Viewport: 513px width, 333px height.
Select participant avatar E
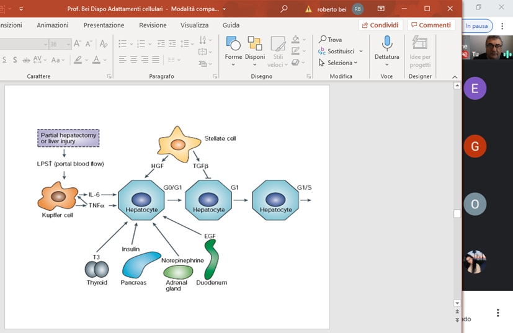pyautogui.click(x=475, y=88)
